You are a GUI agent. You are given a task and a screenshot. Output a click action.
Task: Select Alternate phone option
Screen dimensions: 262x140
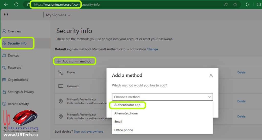pos(126,113)
